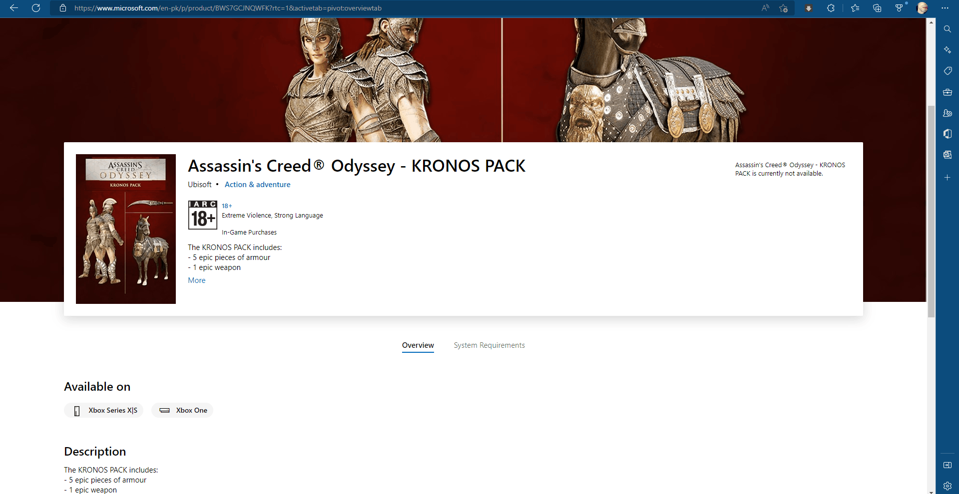Switch to the Overview tab
Viewport: 959px width, 494px height.
(x=418, y=346)
